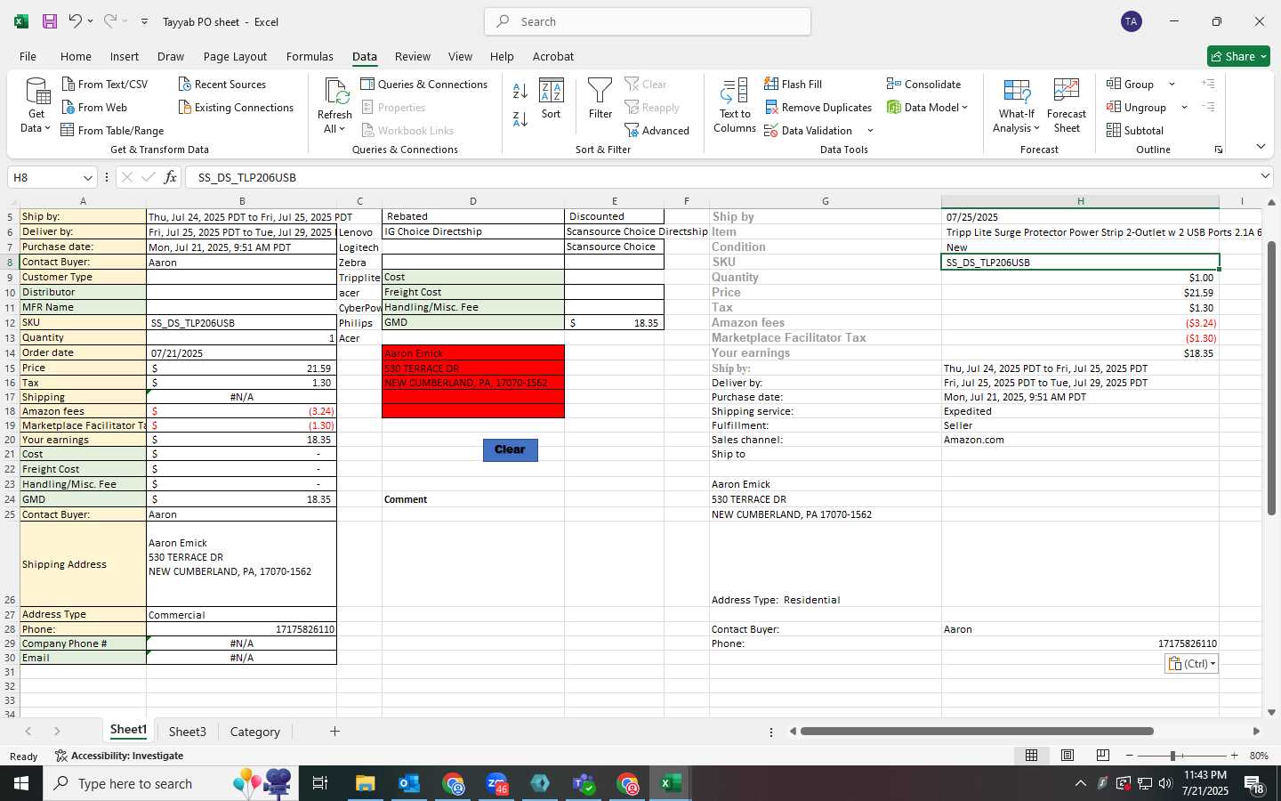Apply Flash Fill
Screen dimensions: 1281x801
click(x=793, y=85)
